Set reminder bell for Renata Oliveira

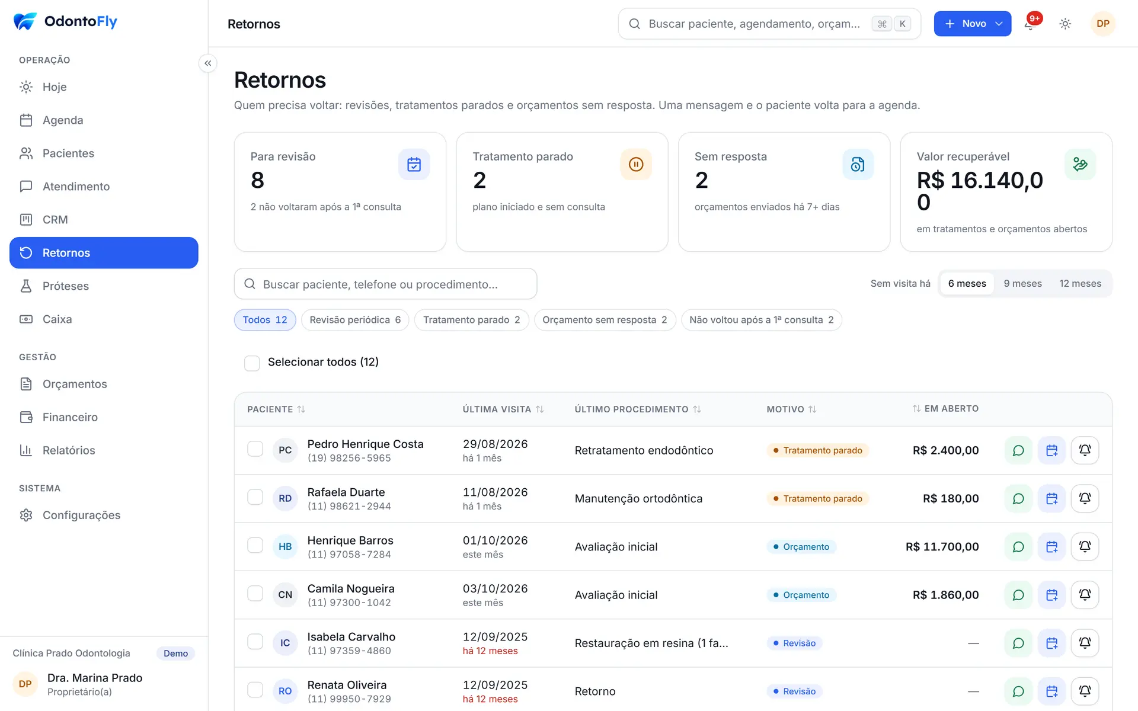click(x=1085, y=691)
